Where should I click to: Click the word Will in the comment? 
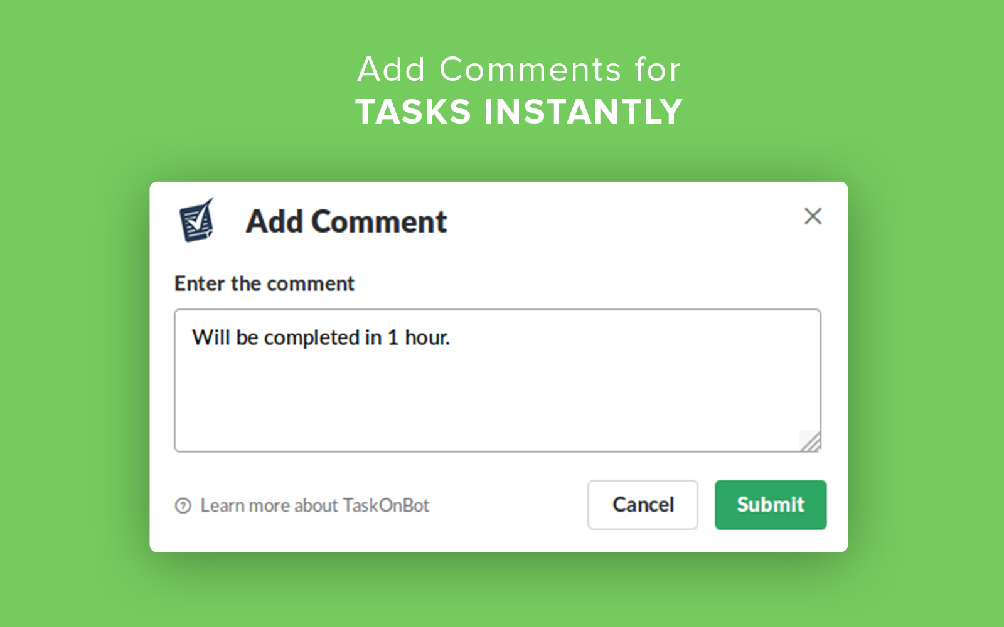click(x=211, y=337)
